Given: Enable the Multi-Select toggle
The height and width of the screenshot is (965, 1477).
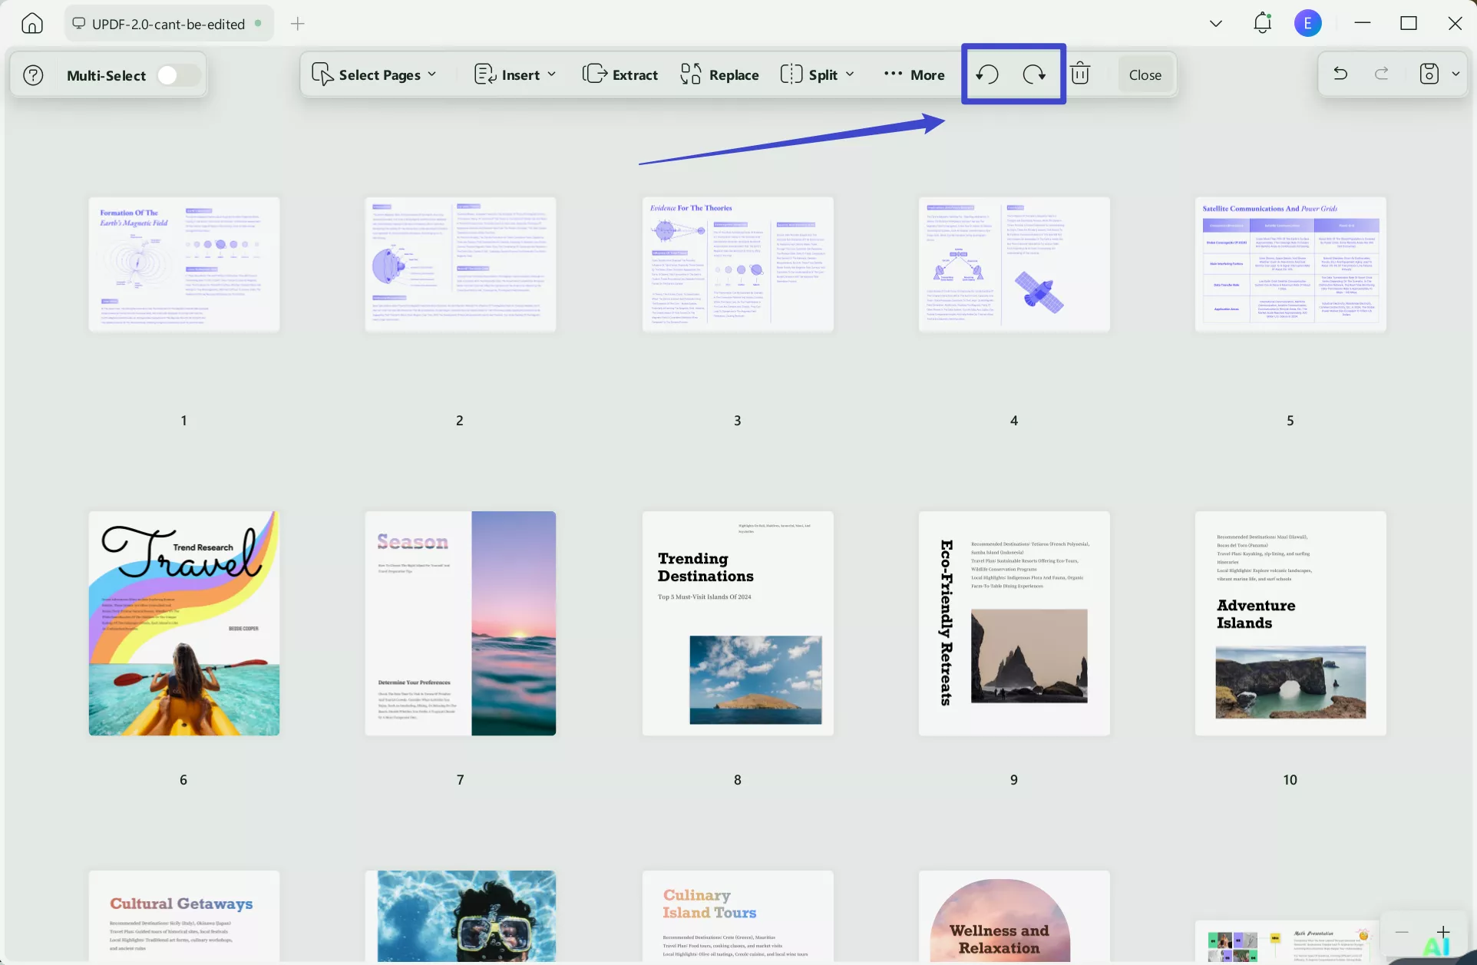Looking at the screenshot, I should (178, 75).
